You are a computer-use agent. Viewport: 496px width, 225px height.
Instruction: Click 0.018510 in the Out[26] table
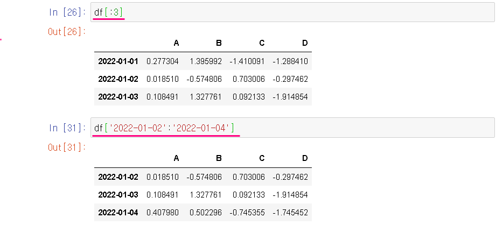coord(163,79)
